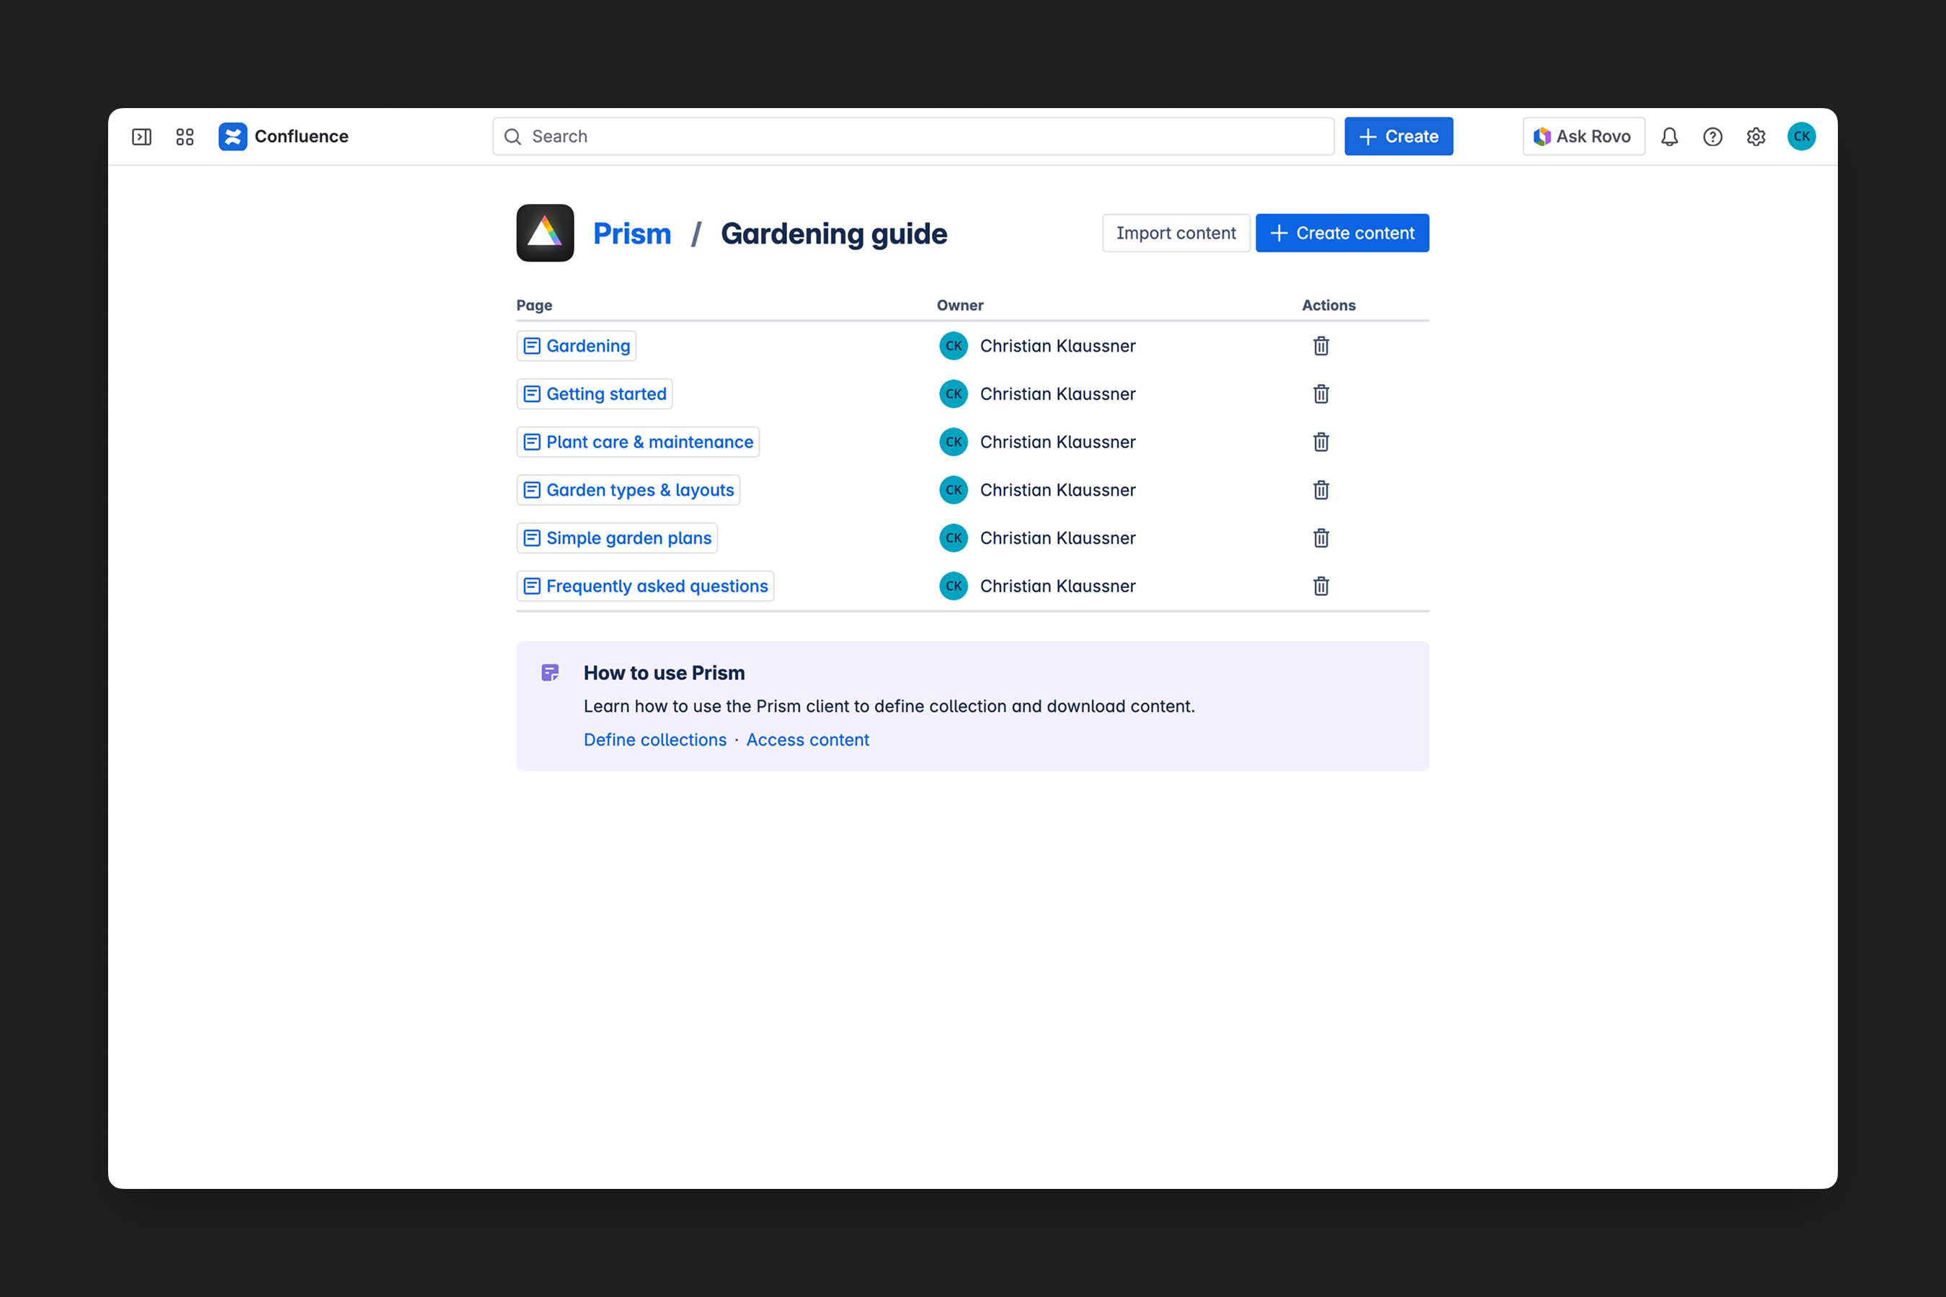Click Create content button
The height and width of the screenshot is (1297, 1946).
[1341, 233]
